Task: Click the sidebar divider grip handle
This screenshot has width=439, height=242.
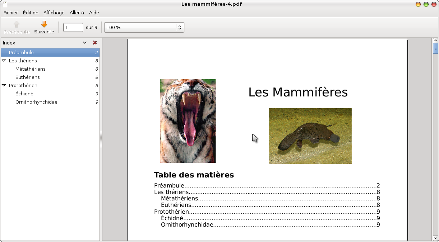Action: tap(101, 139)
